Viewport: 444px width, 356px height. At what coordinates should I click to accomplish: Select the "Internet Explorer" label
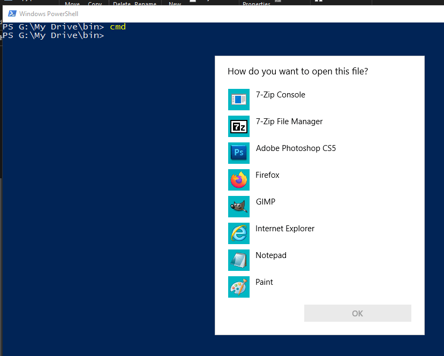pos(285,229)
